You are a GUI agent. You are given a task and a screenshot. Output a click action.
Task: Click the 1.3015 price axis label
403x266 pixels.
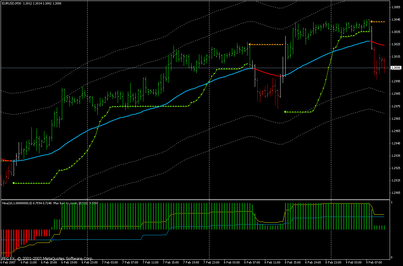pyautogui.click(x=395, y=57)
